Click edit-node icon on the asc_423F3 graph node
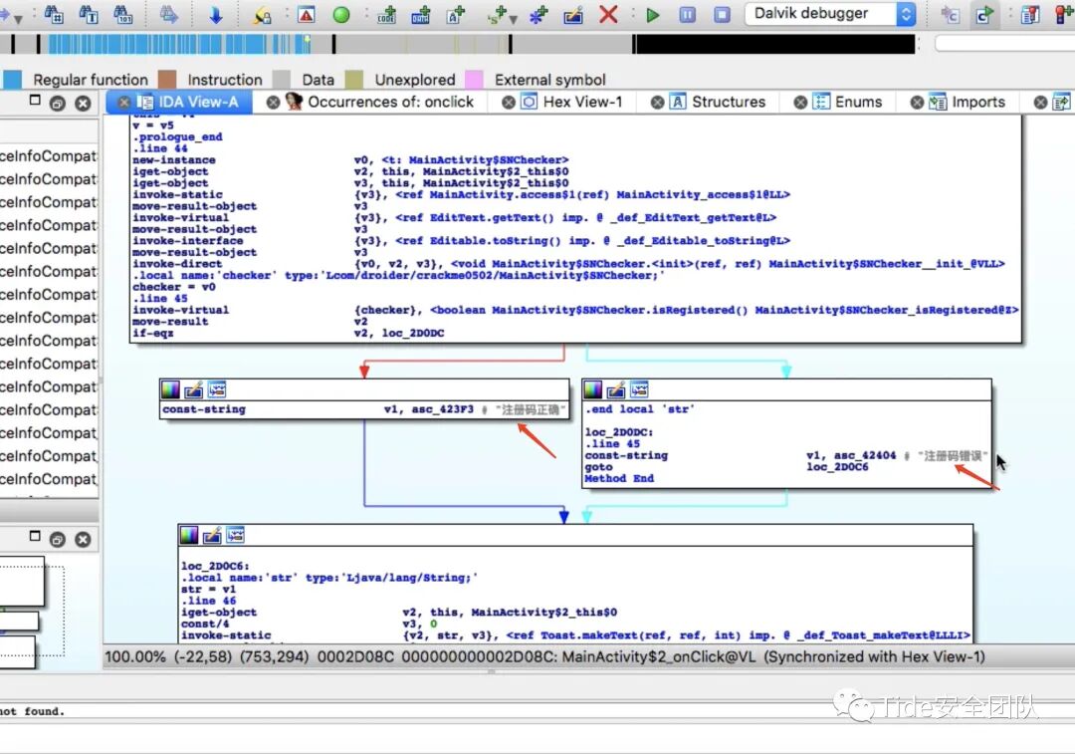 click(194, 389)
